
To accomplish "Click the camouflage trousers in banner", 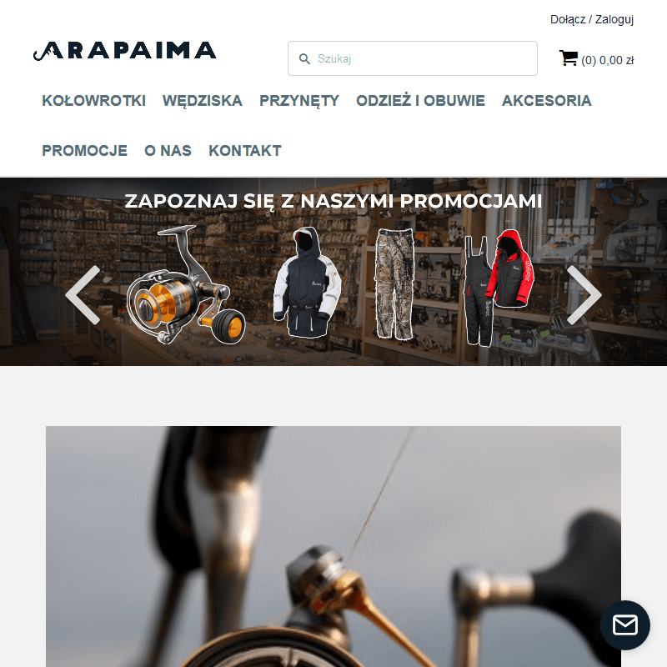I will 394,283.
